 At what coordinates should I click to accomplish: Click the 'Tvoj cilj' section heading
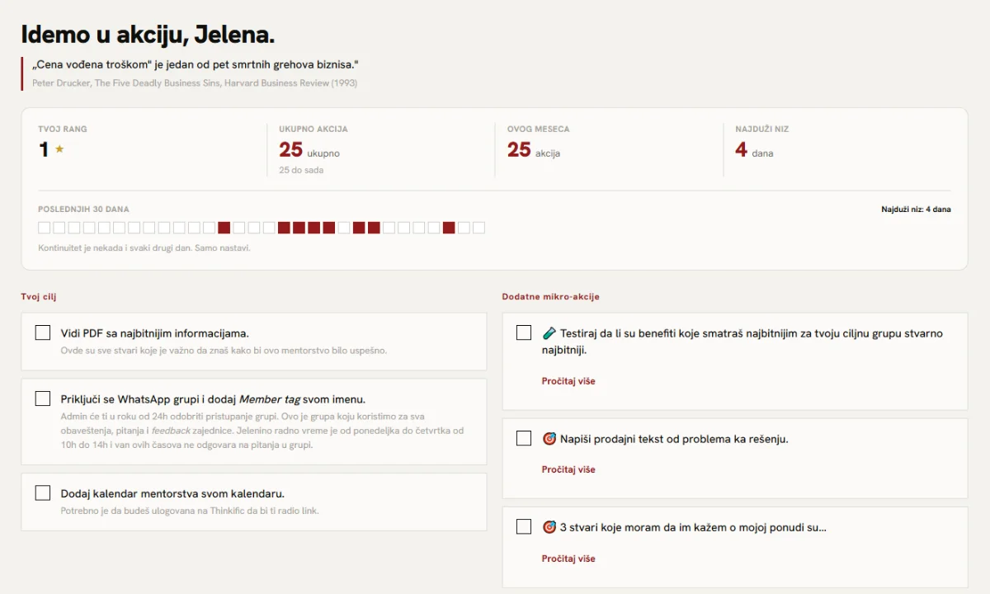point(39,296)
